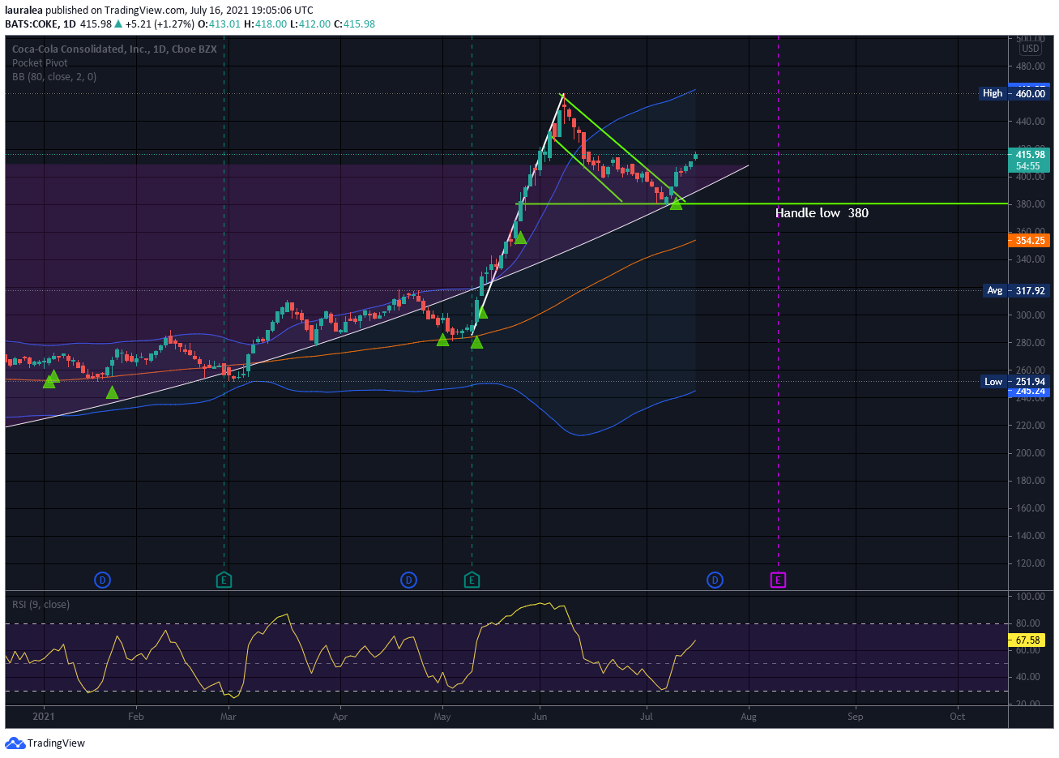The image size is (1059, 758).
Task: Click the 120.00 price axis tick
Action: pyautogui.click(x=1031, y=563)
